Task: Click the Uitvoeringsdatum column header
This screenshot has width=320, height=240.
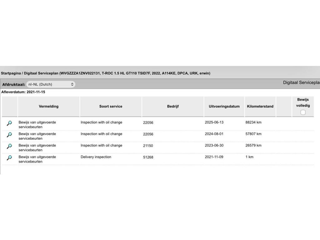Action: pyautogui.click(x=224, y=107)
